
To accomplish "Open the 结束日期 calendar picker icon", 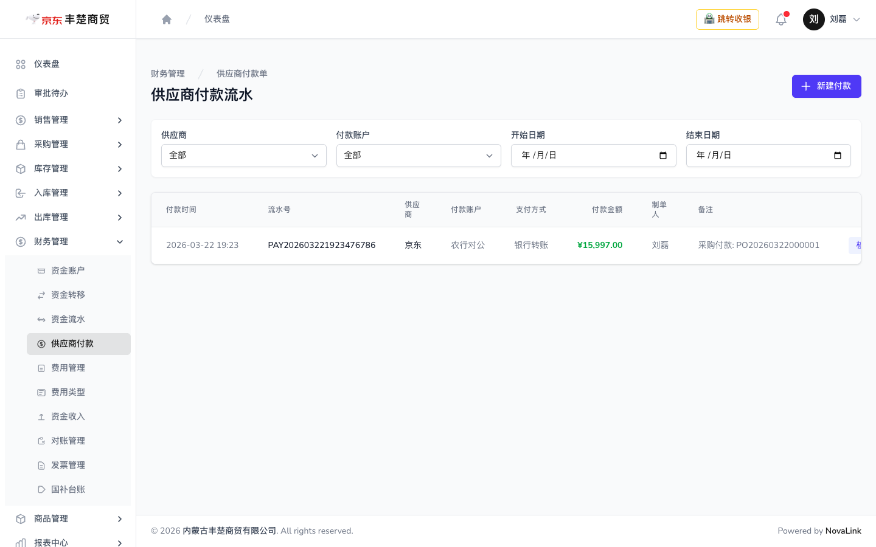I will 838,156.
